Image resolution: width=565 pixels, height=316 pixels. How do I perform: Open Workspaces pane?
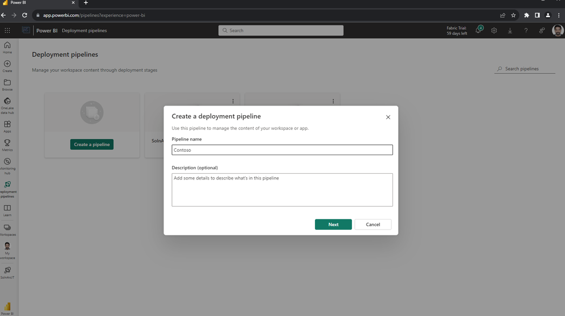pos(7,230)
